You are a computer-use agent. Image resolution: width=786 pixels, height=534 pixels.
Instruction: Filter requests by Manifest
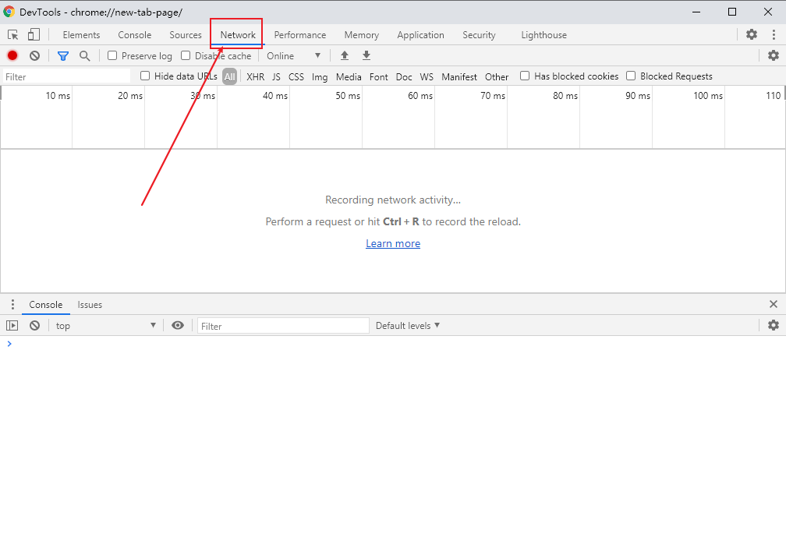pos(459,76)
